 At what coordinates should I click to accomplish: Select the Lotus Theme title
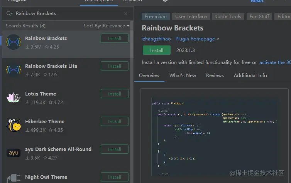(x=41, y=94)
